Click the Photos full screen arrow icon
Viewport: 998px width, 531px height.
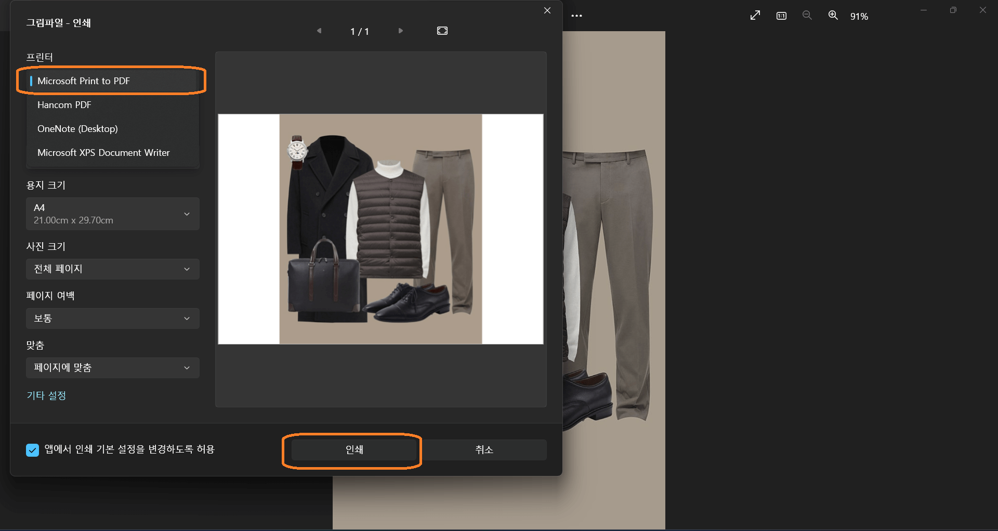(755, 16)
